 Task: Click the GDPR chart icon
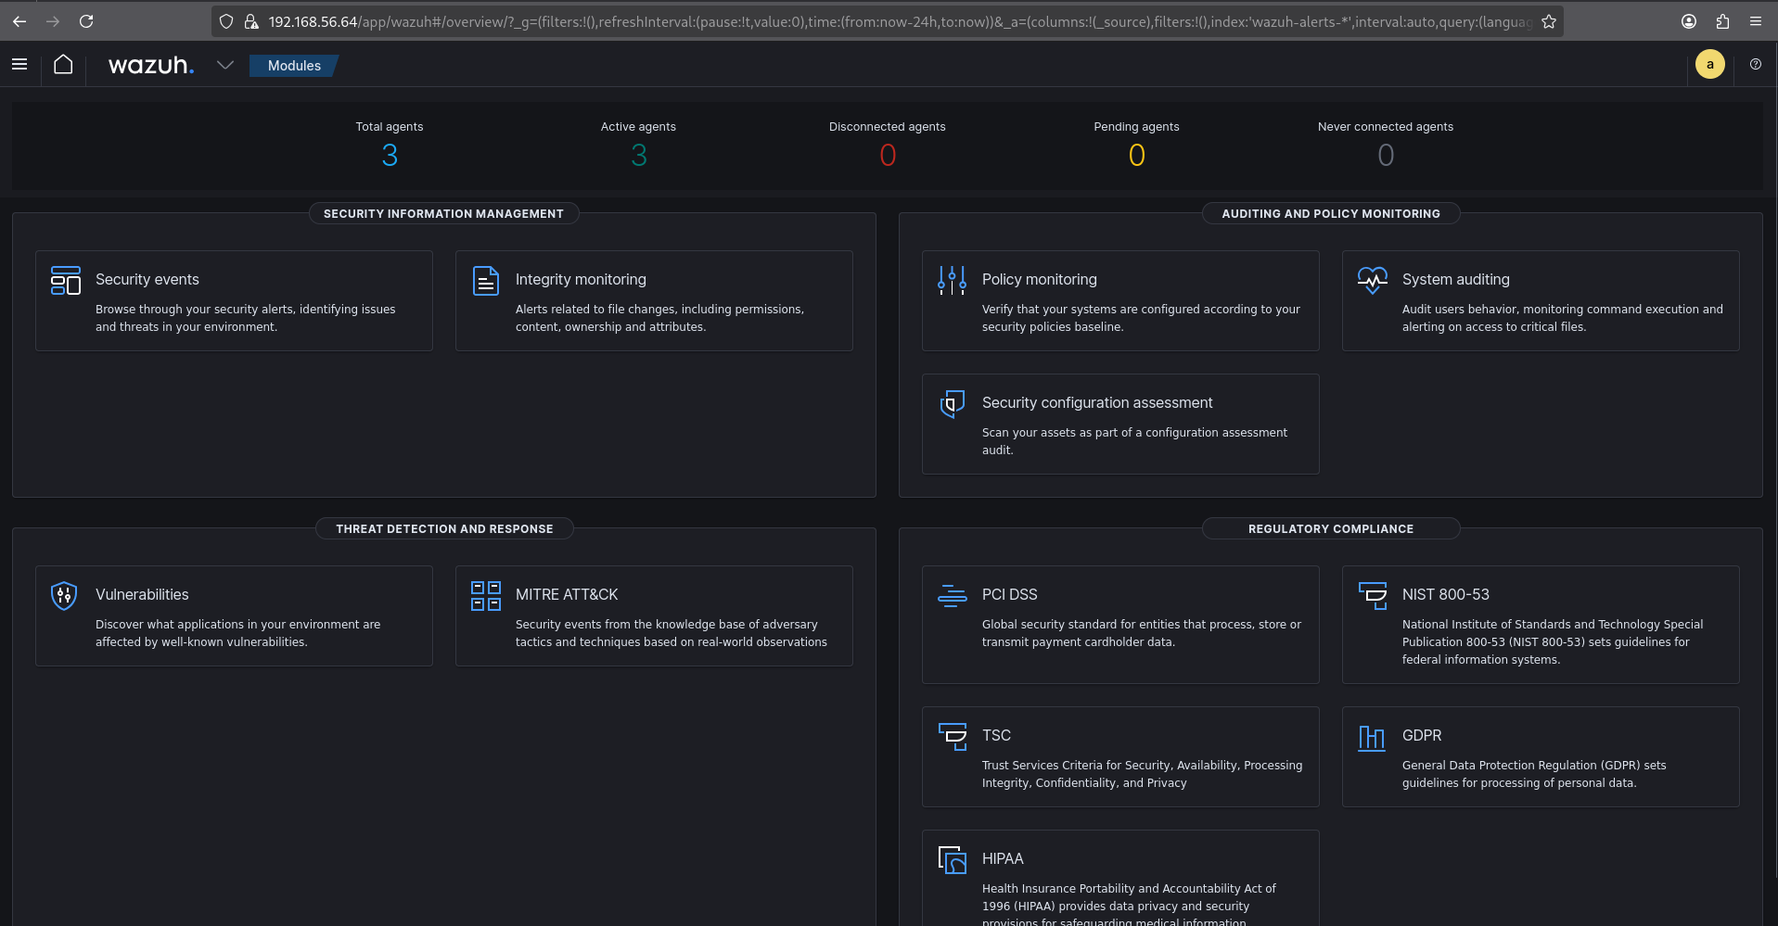click(x=1372, y=736)
